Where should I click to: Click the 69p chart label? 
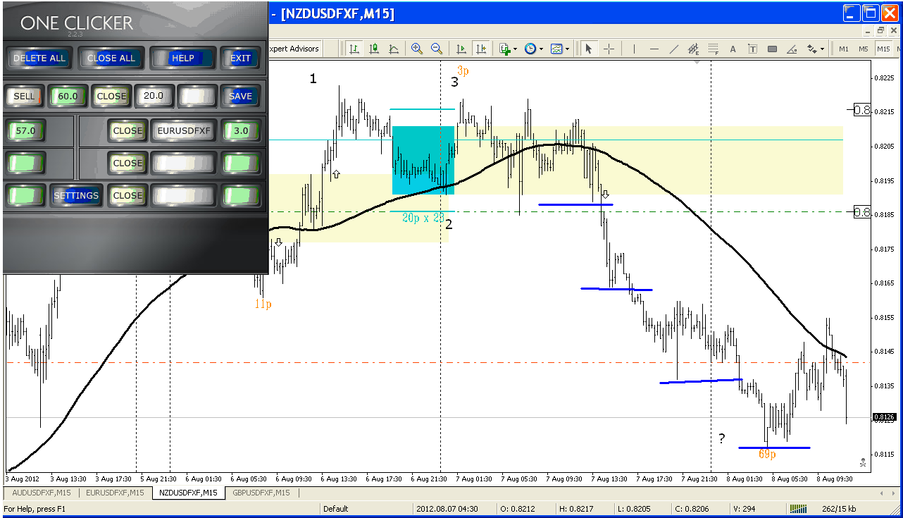pyautogui.click(x=767, y=455)
